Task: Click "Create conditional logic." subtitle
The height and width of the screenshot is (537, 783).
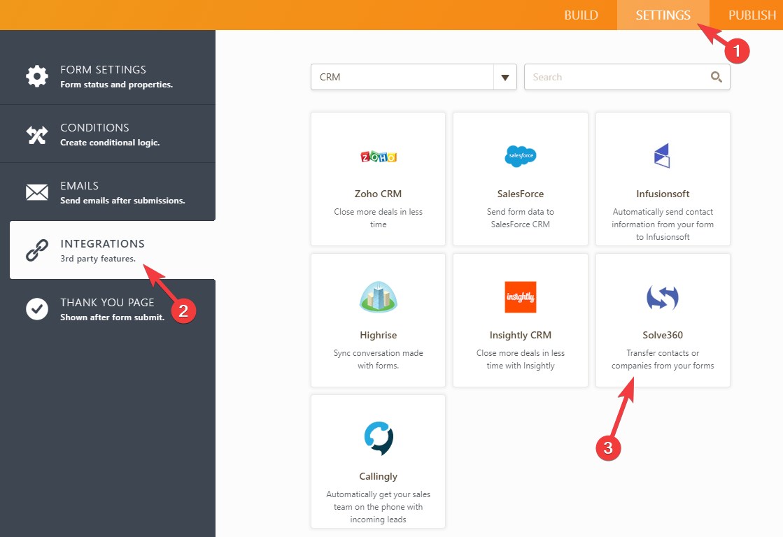Action: (x=110, y=142)
